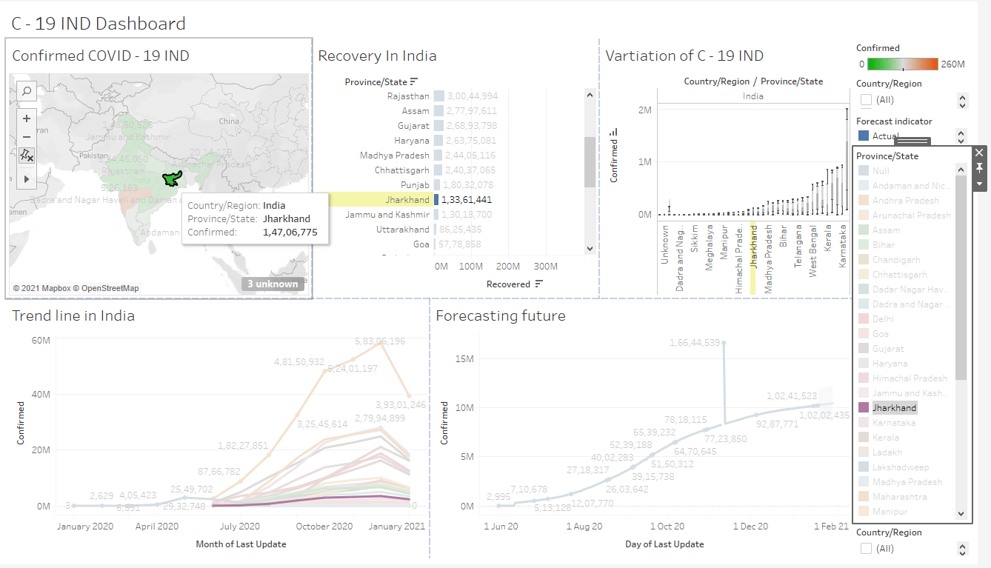Zoom in on the map with plus
Viewport: 991px width, 568px height.
[27, 118]
